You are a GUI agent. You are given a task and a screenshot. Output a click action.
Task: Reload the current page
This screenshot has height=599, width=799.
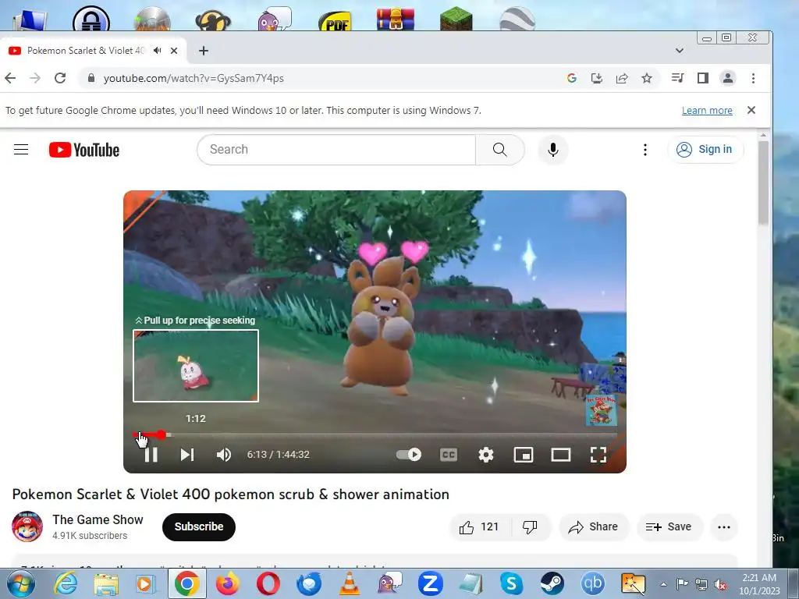point(60,78)
